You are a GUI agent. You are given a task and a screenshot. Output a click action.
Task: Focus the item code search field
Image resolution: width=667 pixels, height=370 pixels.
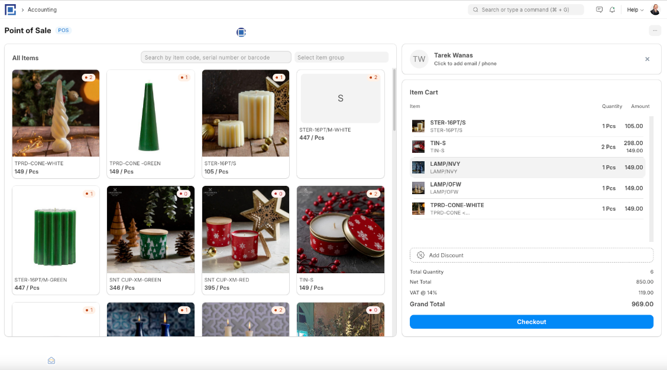(x=216, y=57)
